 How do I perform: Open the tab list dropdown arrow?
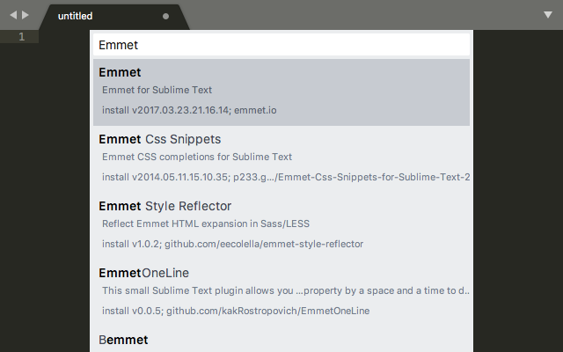pyautogui.click(x=547, y=16)
